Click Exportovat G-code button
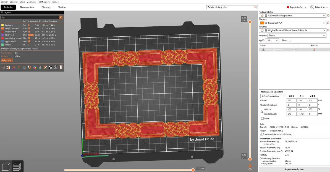The width and height of the screenshot is (330, 172). (x=294, y=169)
